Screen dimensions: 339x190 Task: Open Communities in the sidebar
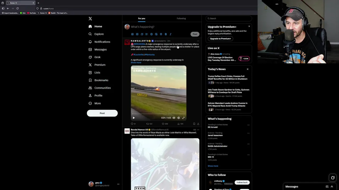100,88
